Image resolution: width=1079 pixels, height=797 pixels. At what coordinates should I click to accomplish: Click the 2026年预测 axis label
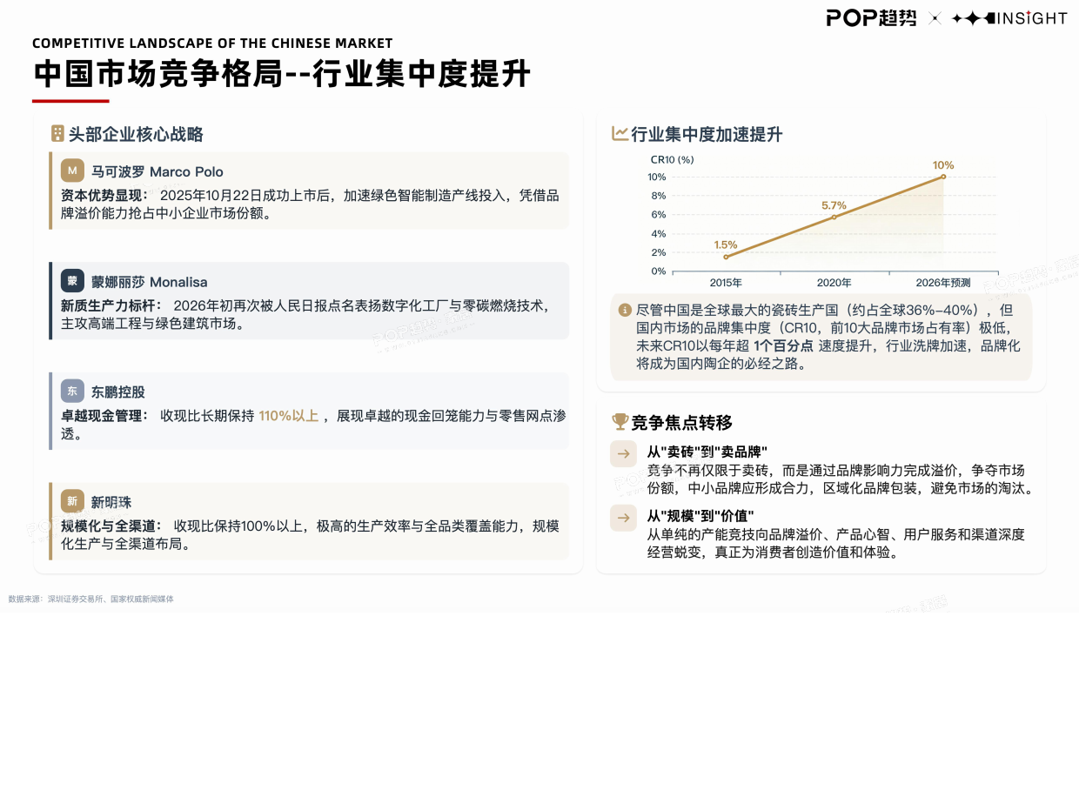click(x=943, y=283)
